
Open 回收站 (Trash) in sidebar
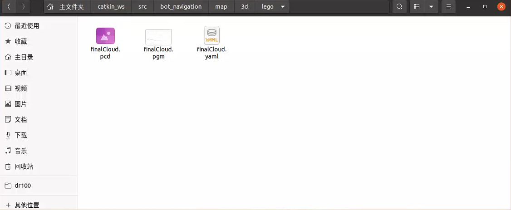click(24, 166)
